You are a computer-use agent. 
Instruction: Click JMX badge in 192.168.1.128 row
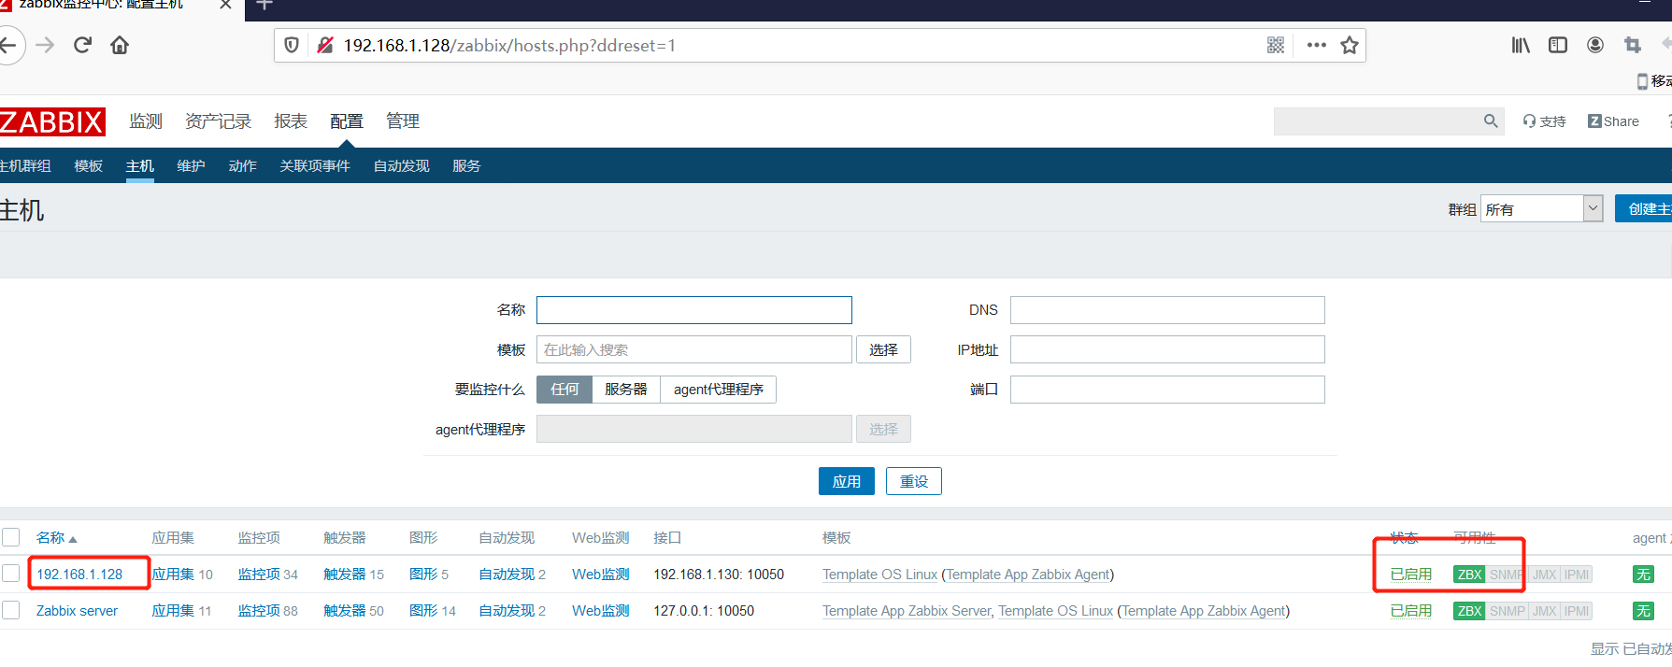pyautogui.click(x=1544, y=575)
